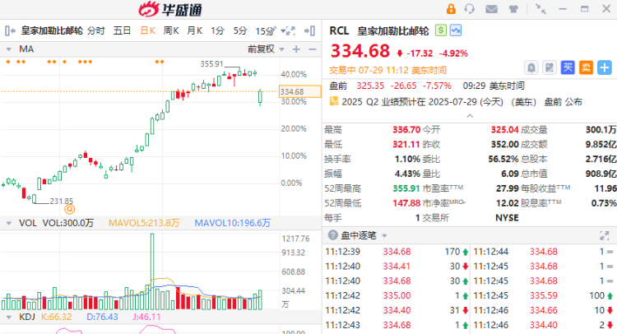
Task: Click pre-market price 325.35
Action: coord(370,86)
